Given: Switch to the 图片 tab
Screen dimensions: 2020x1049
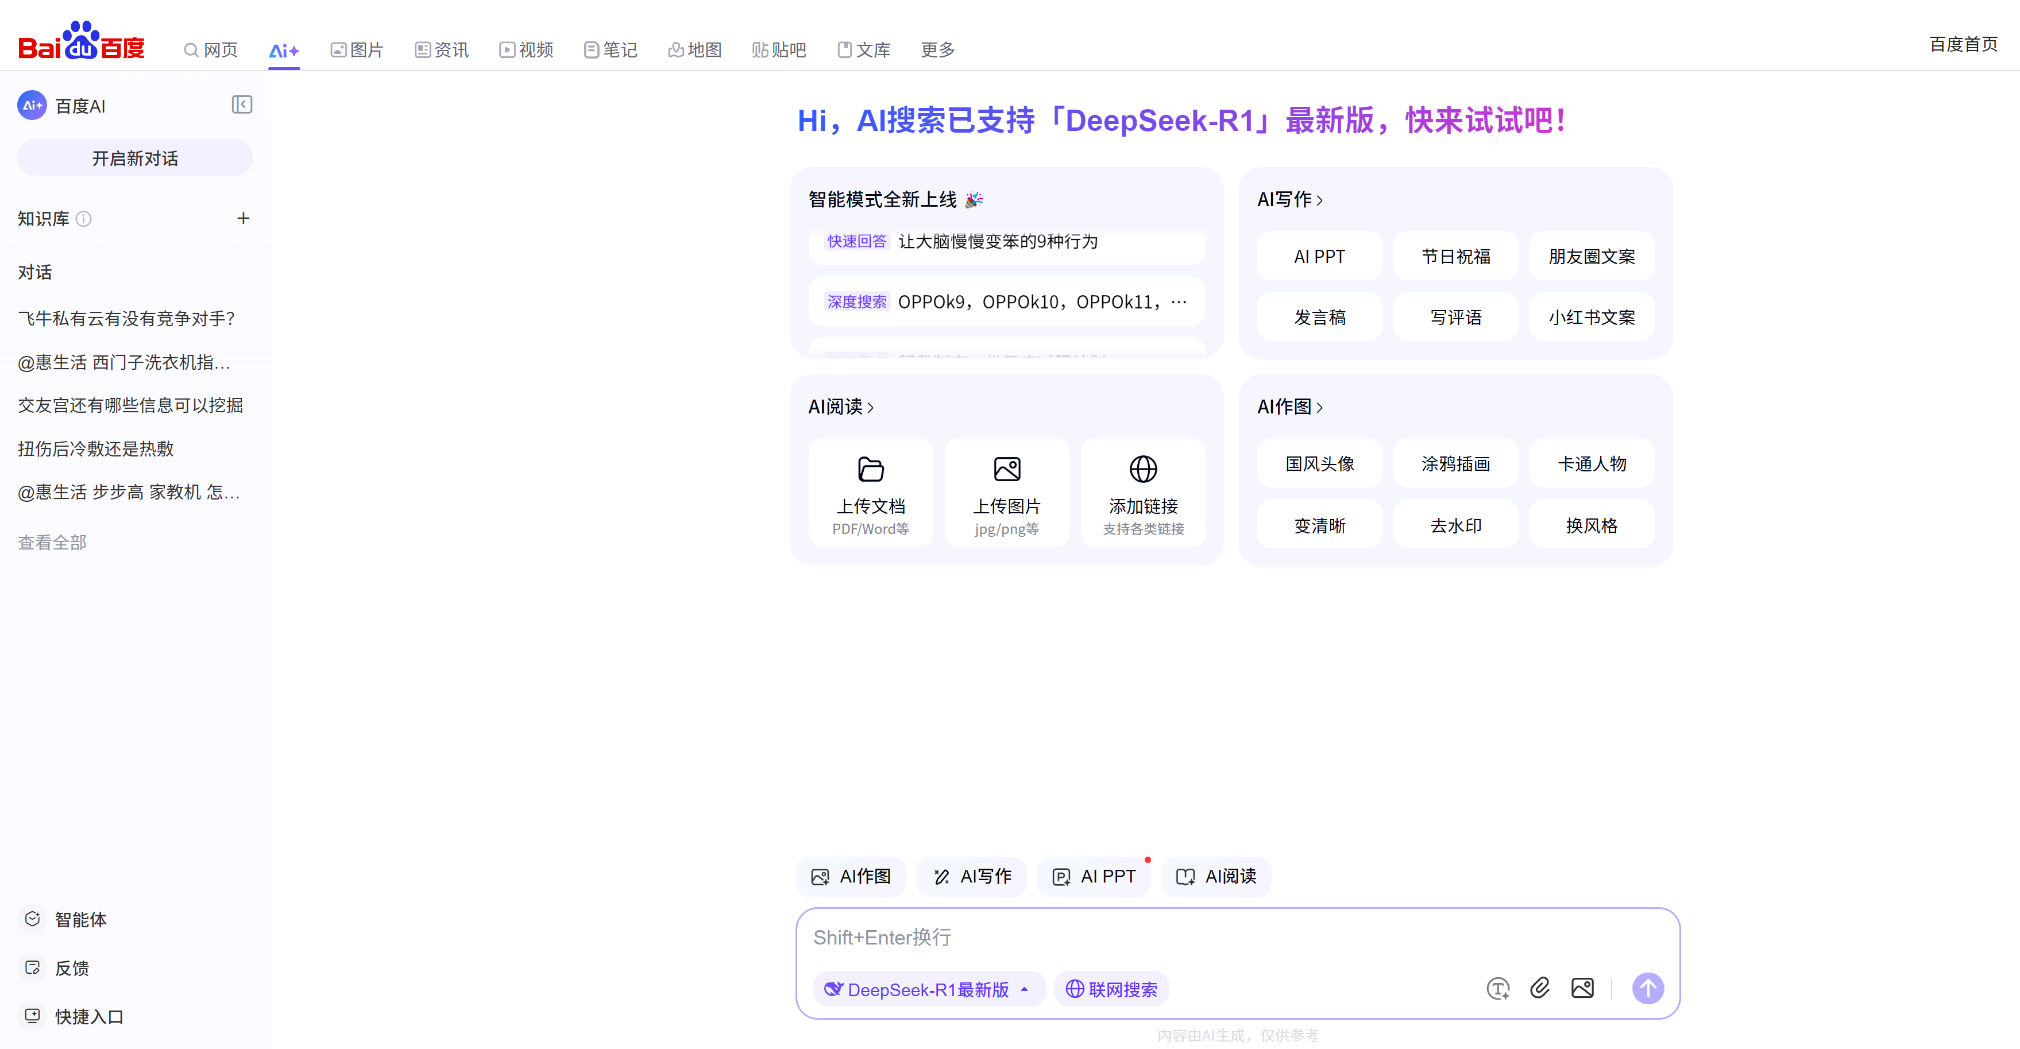Looking at the screenshot, I should tap(357, 49).
